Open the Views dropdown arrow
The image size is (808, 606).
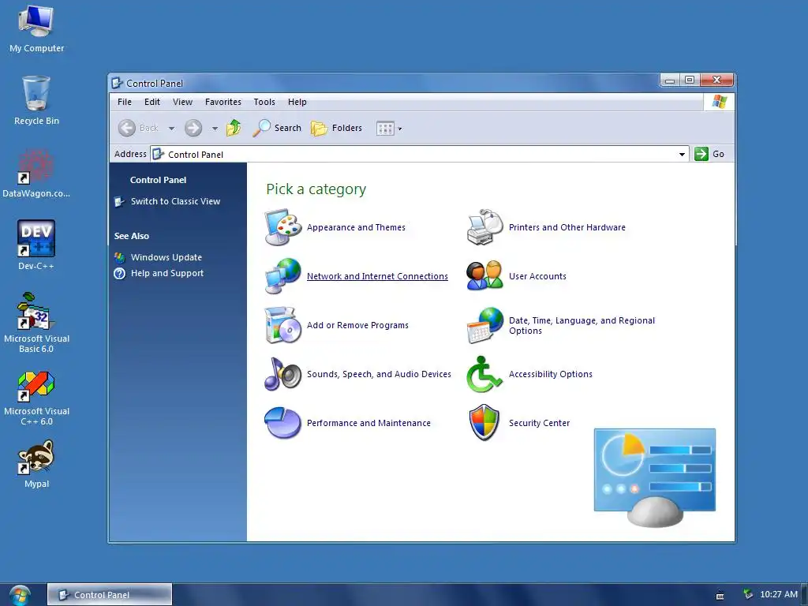(x=400, y=129)
